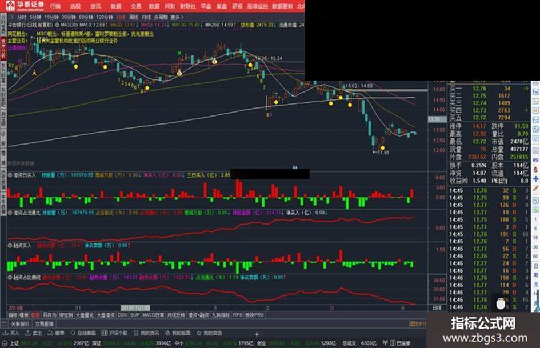
Task: Select the 板块PRS template tab
Action: point(254,315)
